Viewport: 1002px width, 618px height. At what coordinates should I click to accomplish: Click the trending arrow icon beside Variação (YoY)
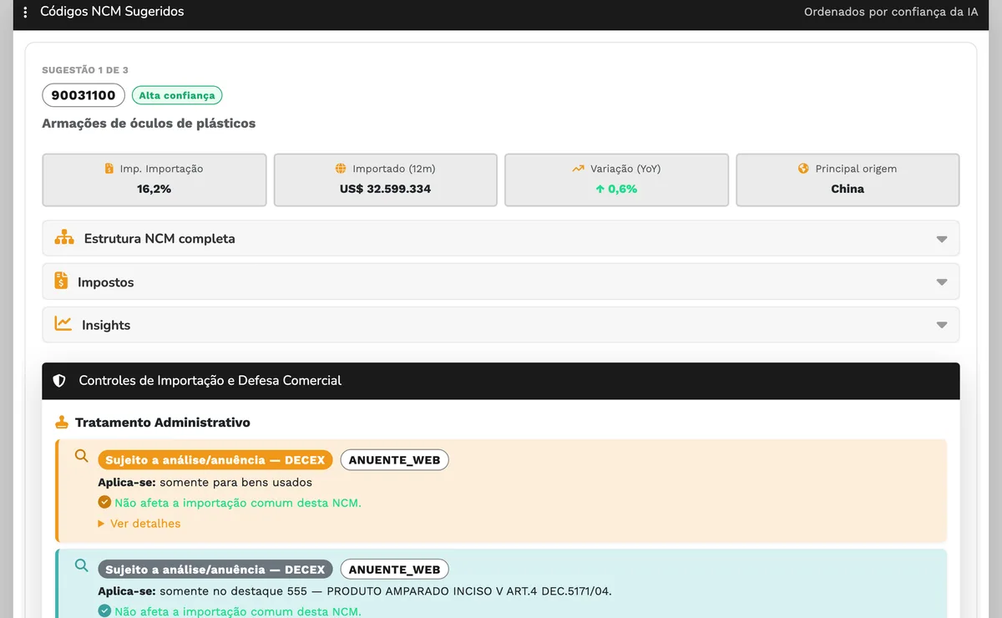tap(578, 169)
